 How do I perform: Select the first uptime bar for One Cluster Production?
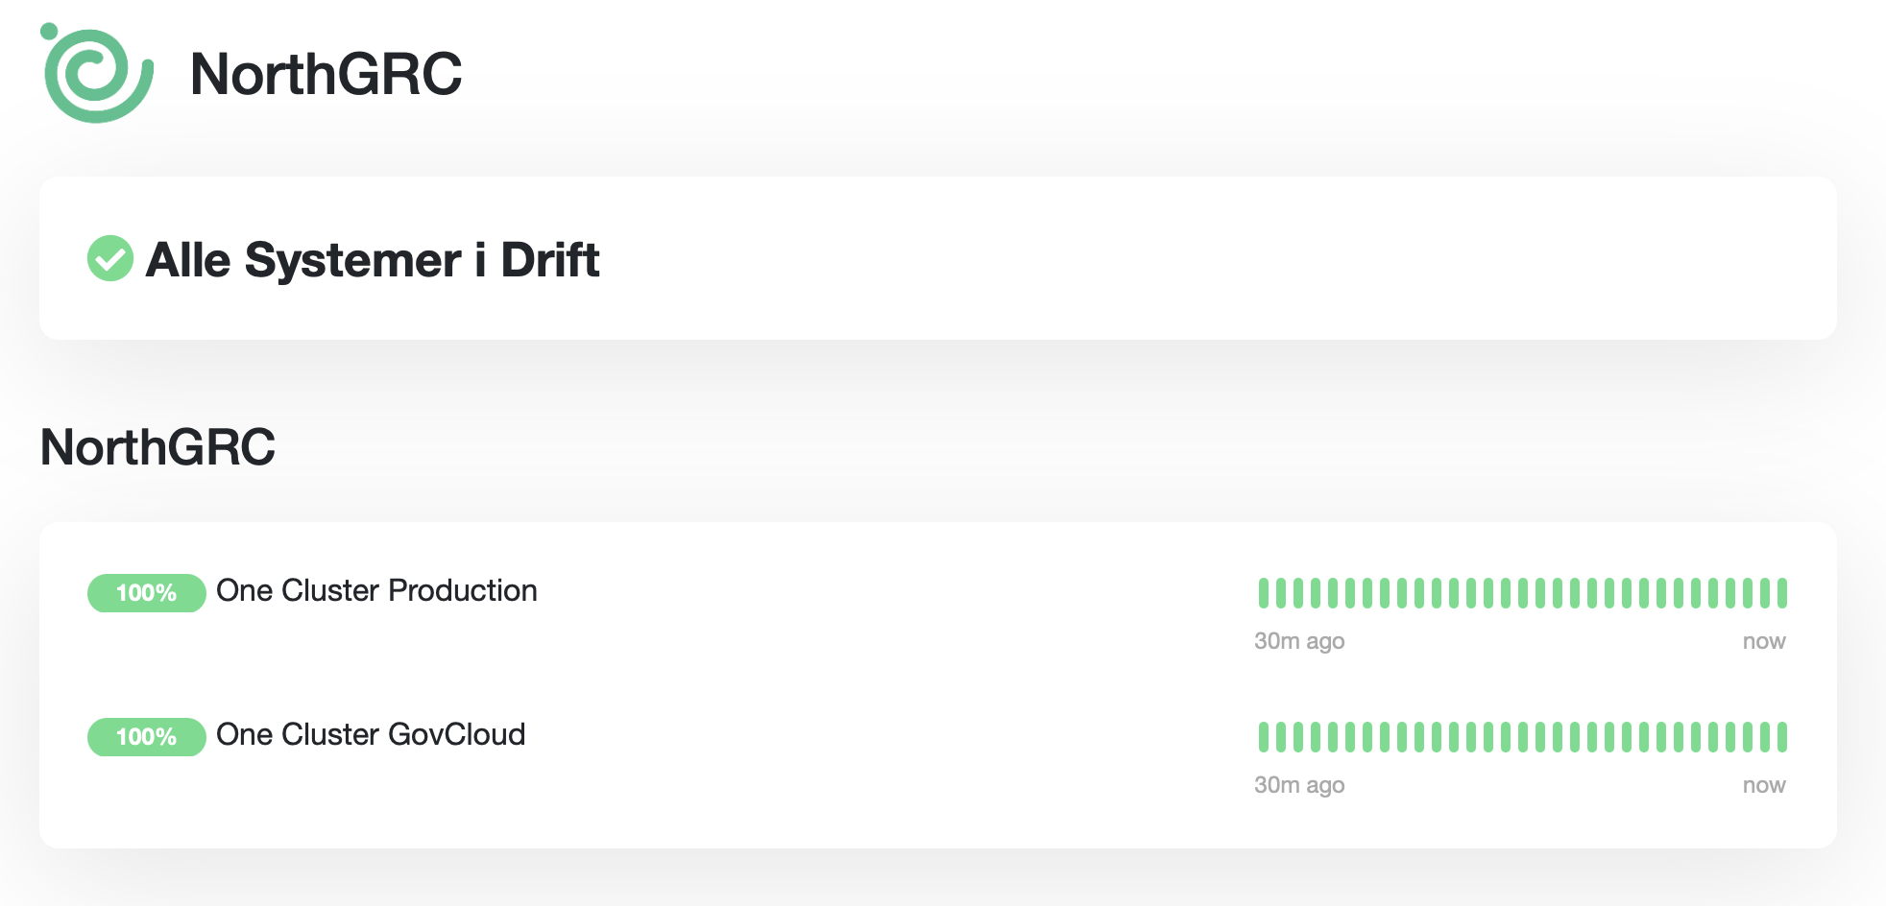(x=1264, y=593)
